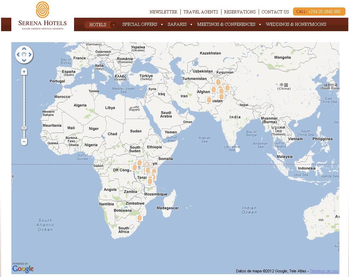The image size is (349, 277).
Task: Click the hand icon in pan control
Action: point(24,55)
